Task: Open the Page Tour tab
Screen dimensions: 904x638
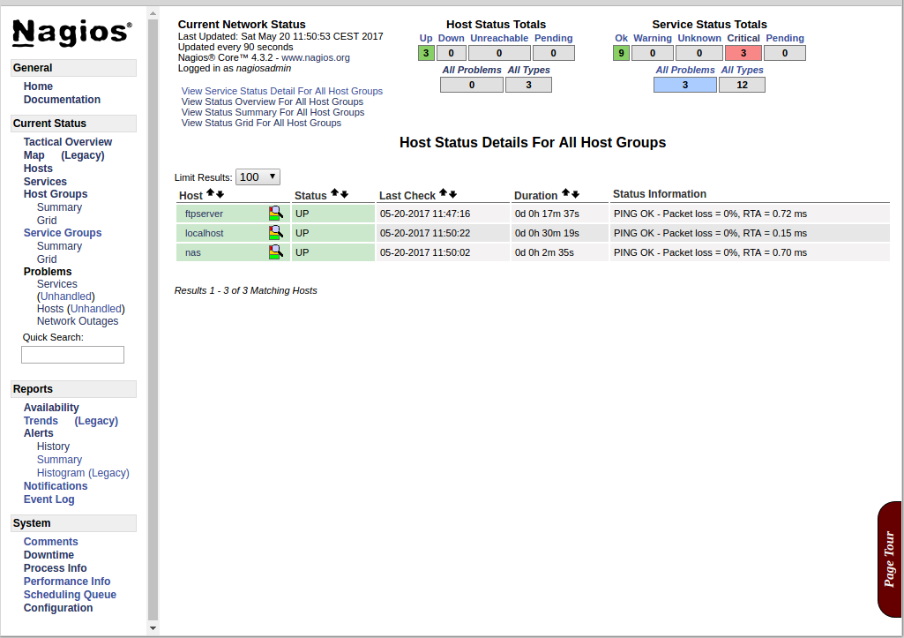Action: click(890, 559)
